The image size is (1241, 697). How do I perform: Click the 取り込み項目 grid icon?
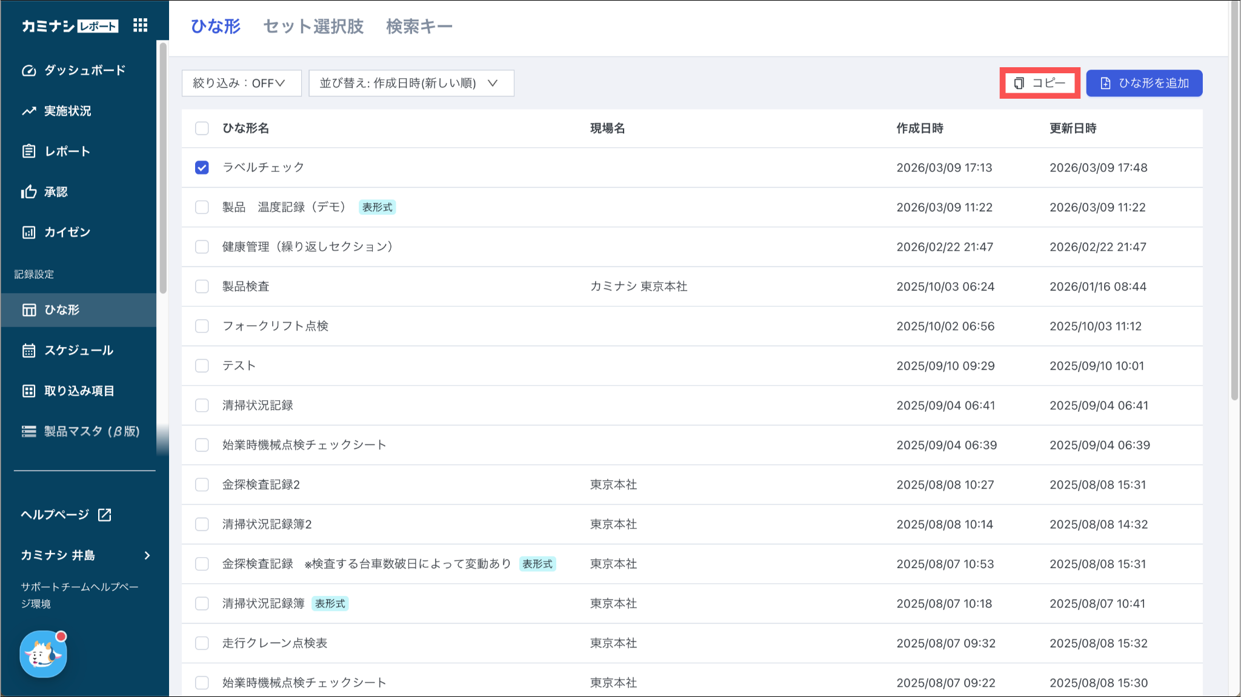coord(28,391)
